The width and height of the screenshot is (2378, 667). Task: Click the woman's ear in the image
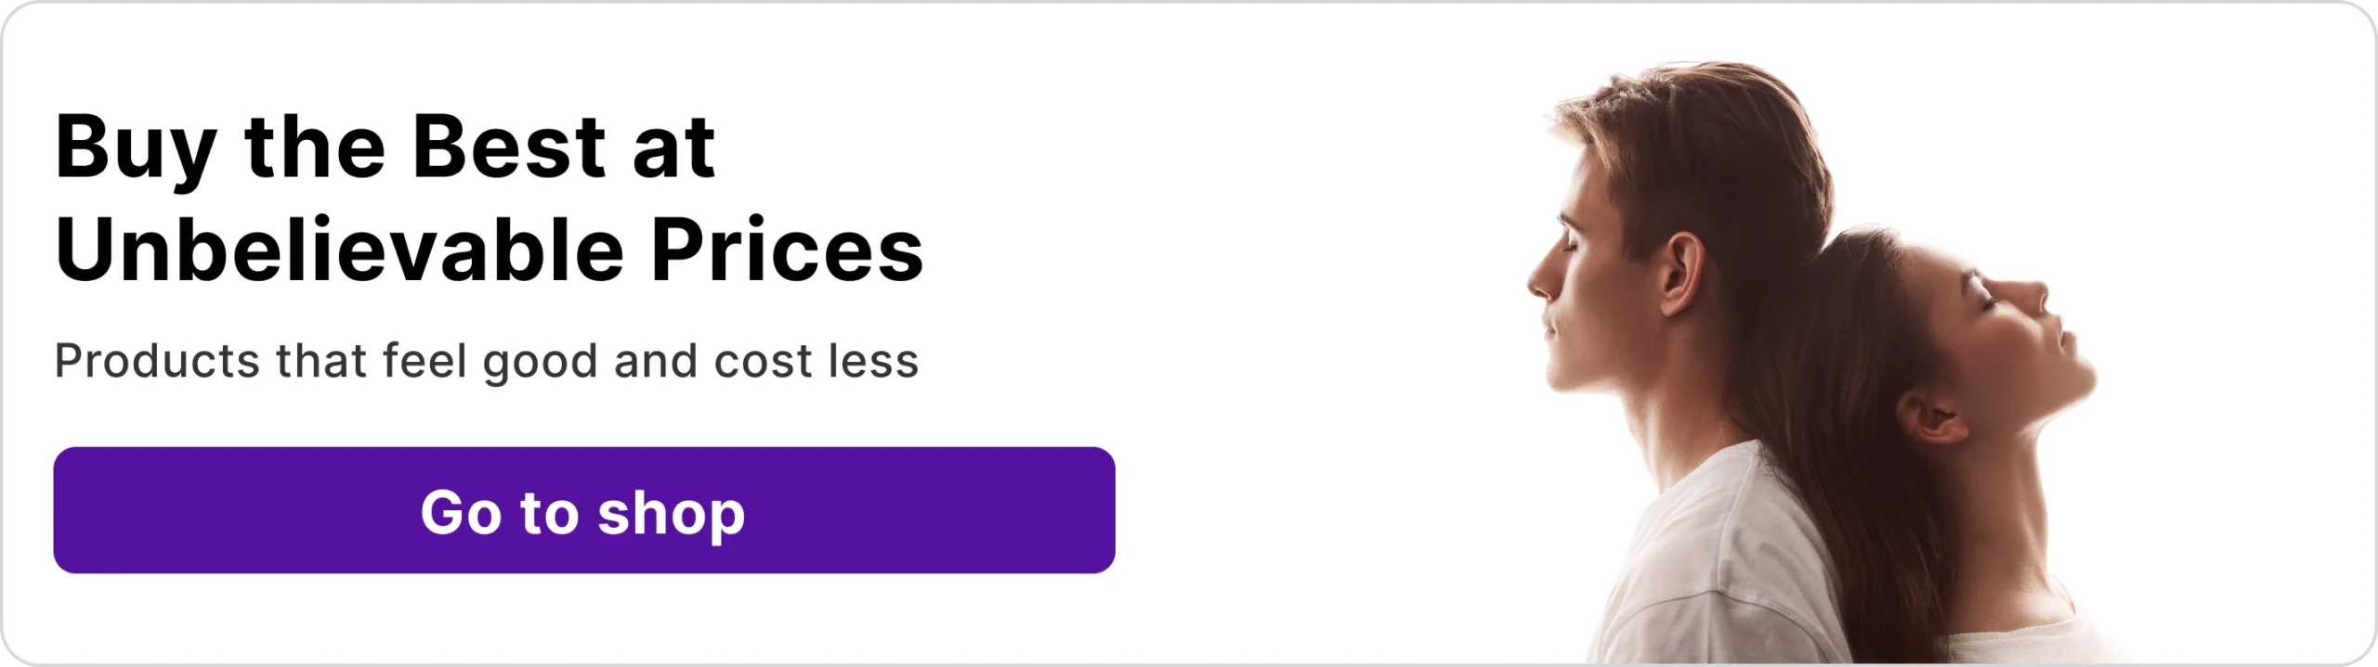1930,417
